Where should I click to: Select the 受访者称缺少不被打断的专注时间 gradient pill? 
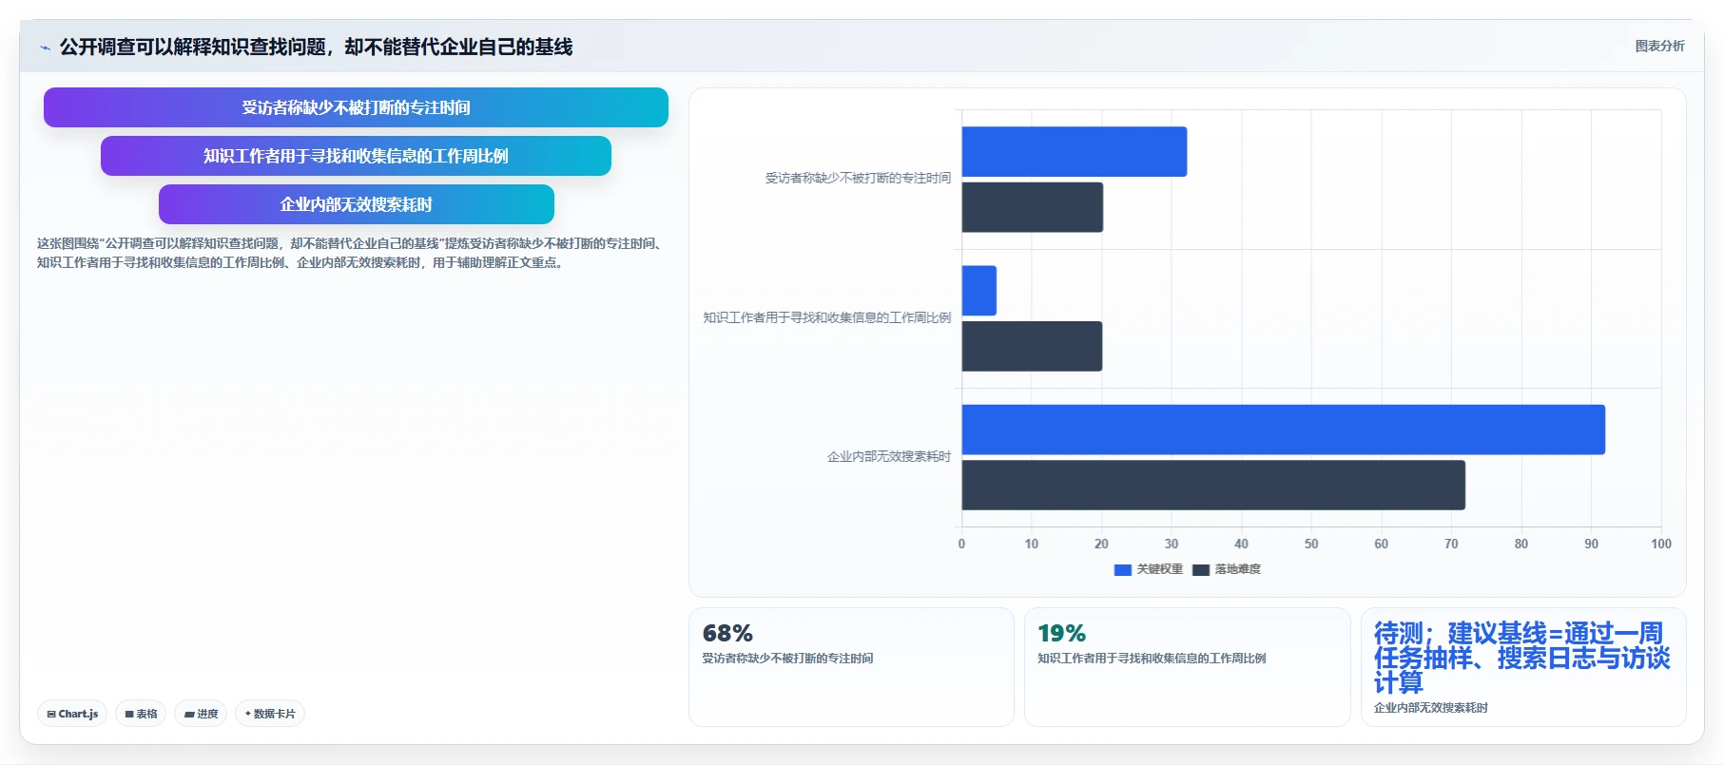click(356, 107)
